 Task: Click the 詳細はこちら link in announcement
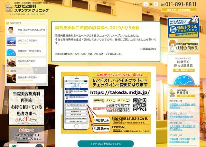pyautogui.click(x=148, y=49)
